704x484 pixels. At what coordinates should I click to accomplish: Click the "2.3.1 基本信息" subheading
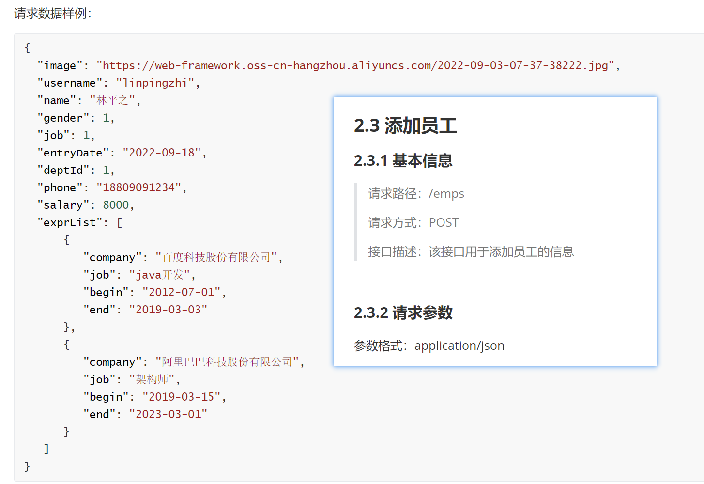403,160
